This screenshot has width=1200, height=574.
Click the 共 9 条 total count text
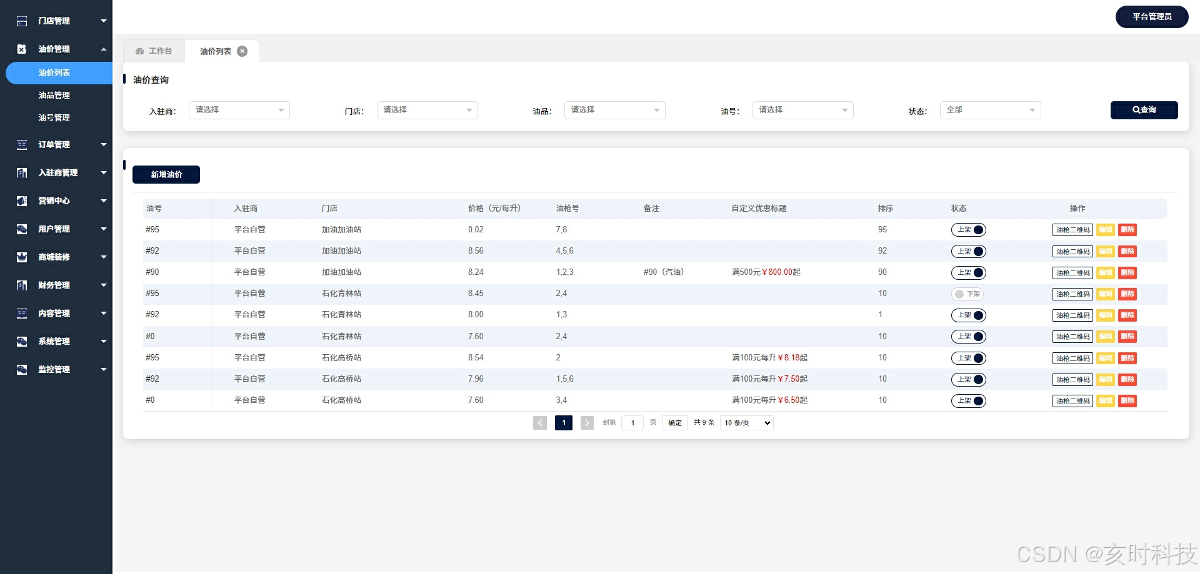[704, 423]
